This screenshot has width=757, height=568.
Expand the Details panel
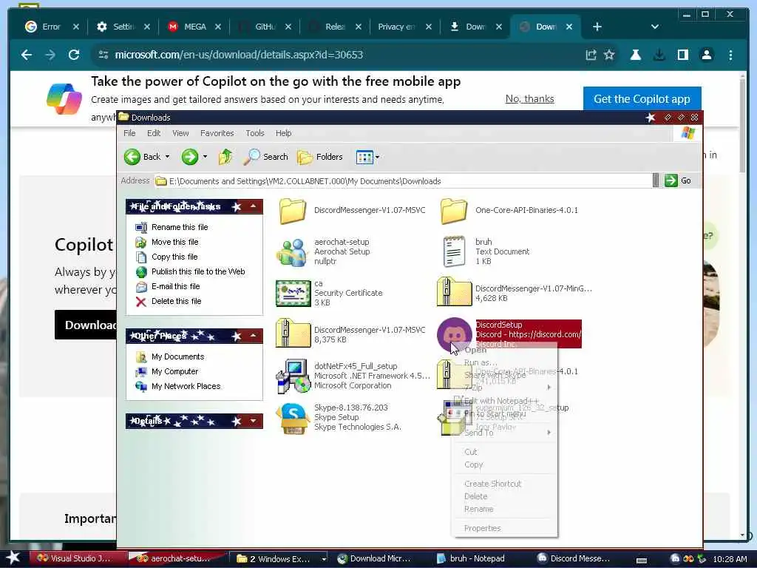(x=254, y=421)
